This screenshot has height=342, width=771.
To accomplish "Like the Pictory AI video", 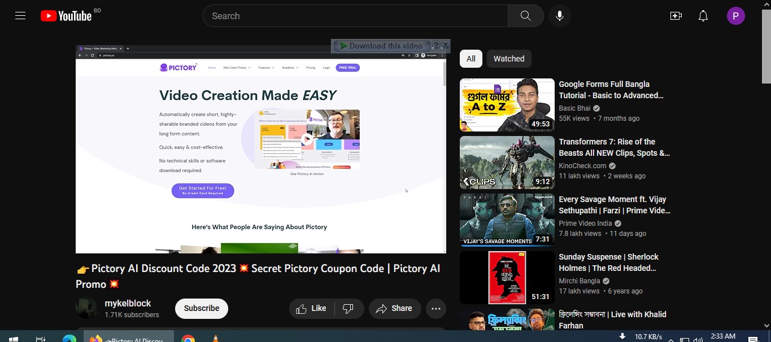I will [x=311, y=309].
